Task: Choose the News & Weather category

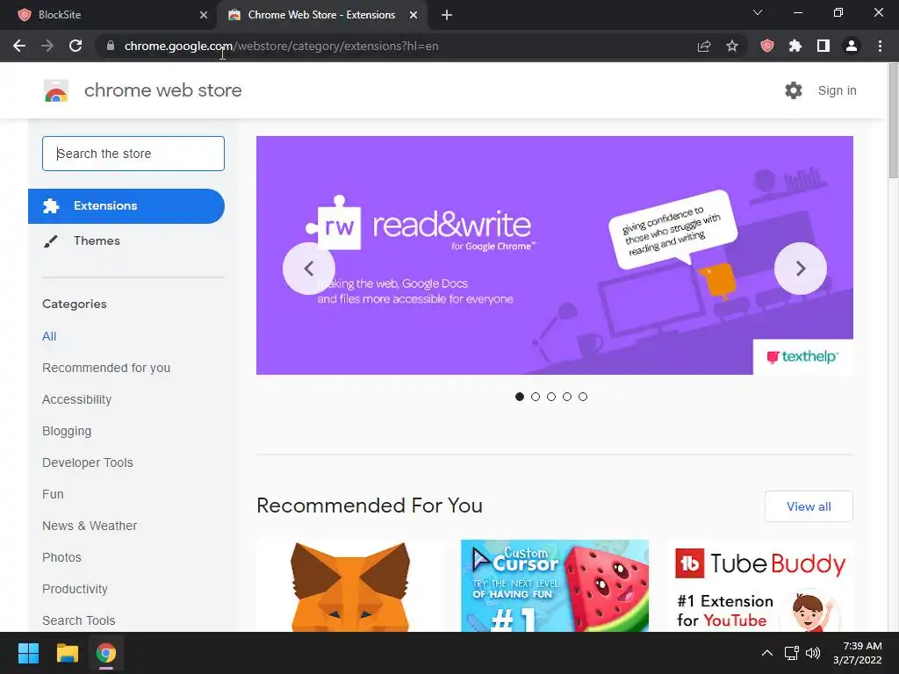Action: coord(90,526)
